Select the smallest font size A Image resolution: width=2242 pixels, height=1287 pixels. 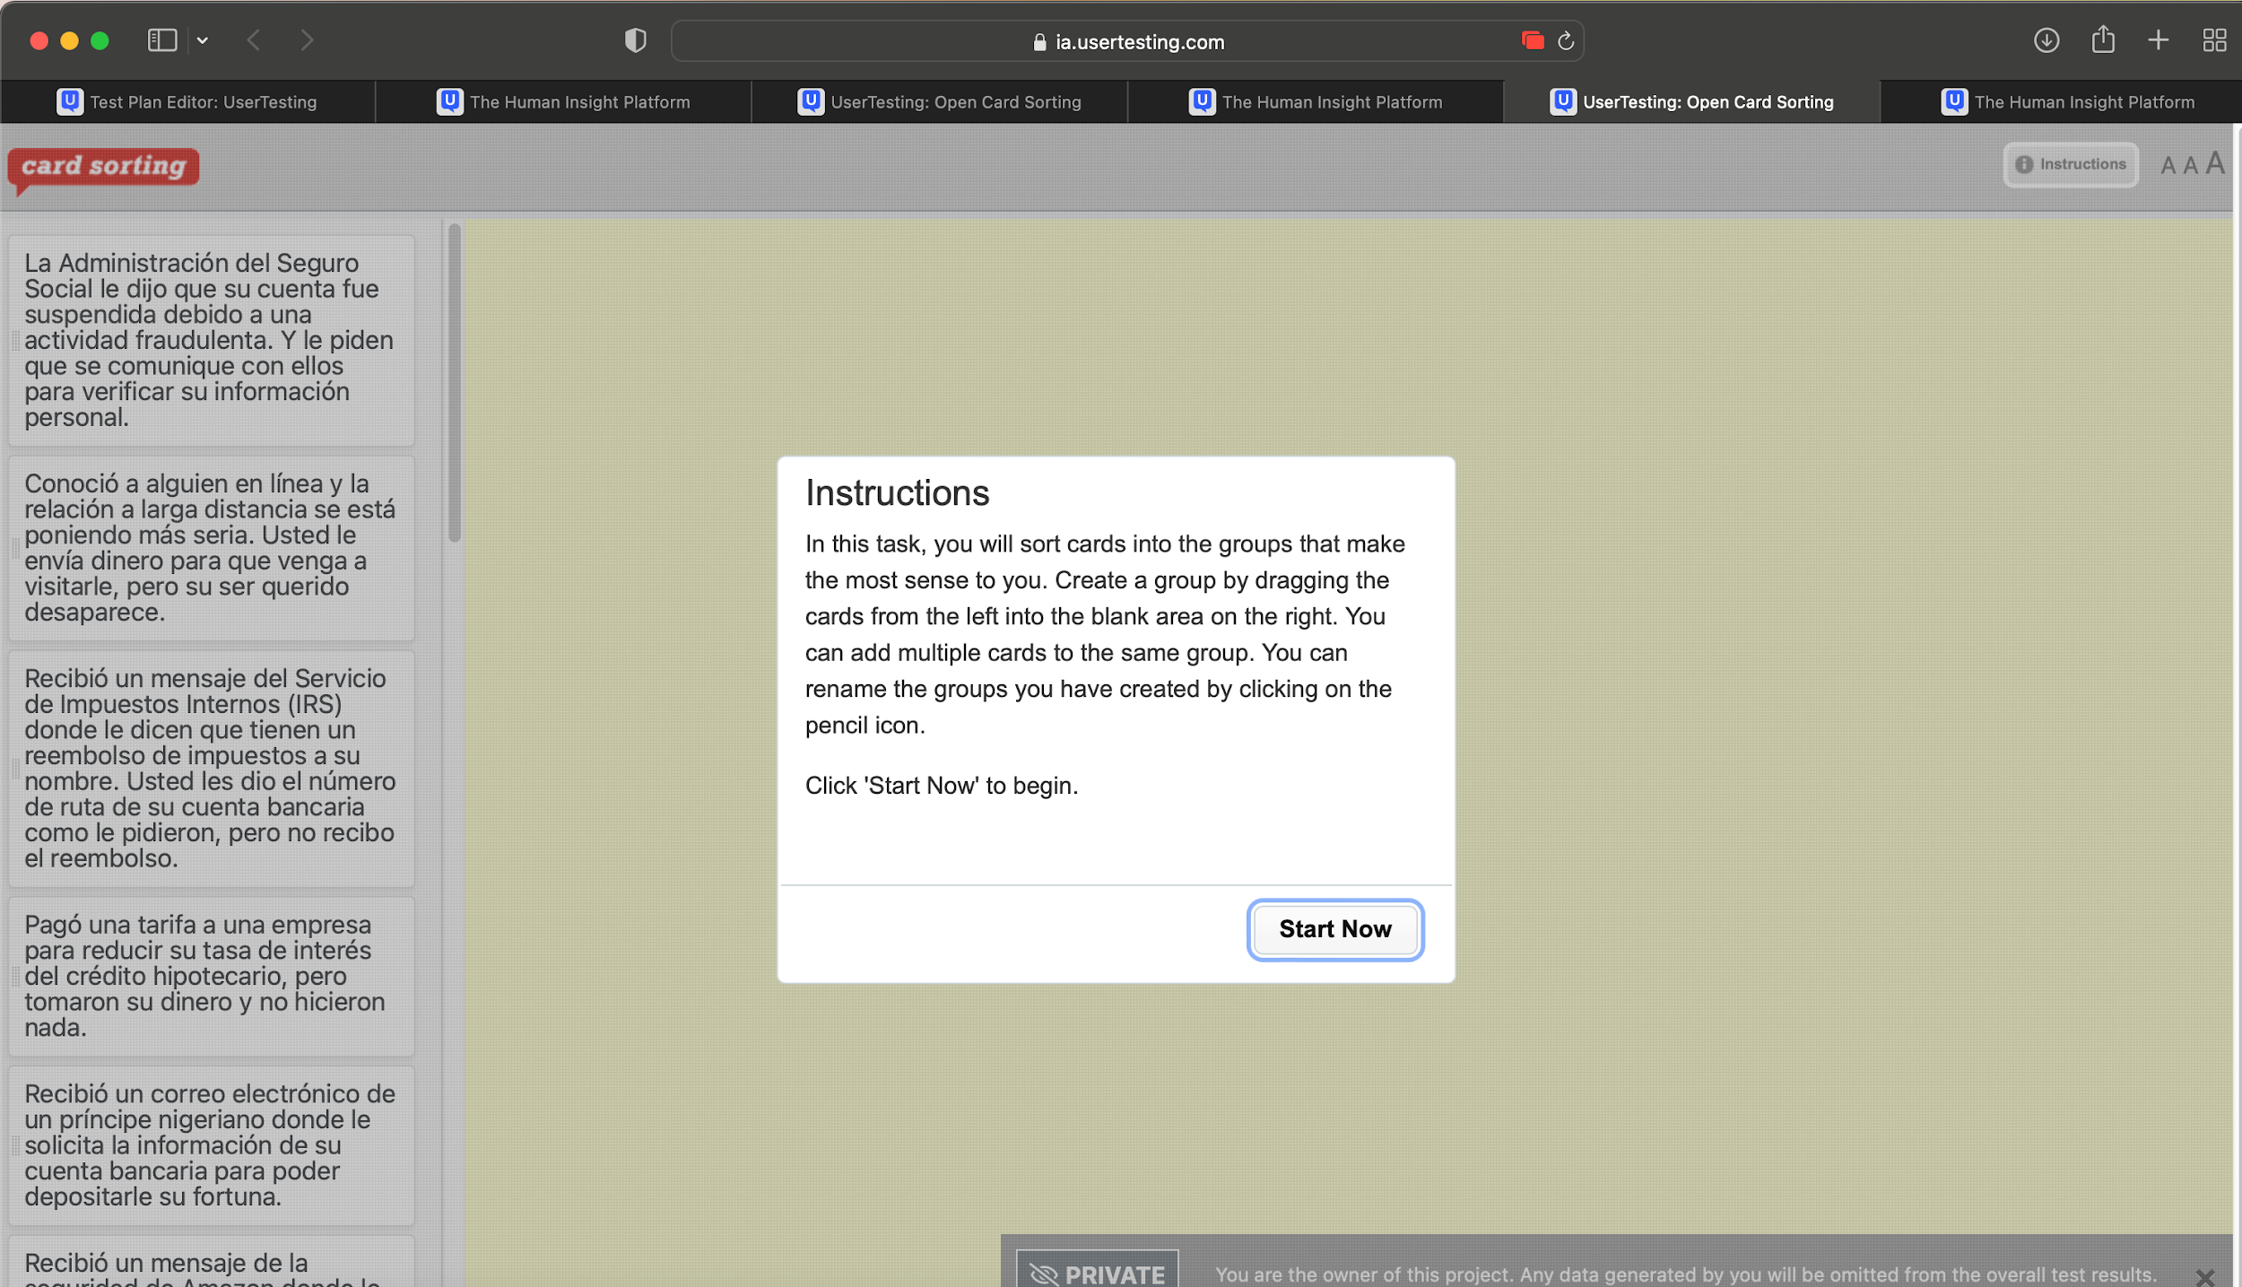[2168, 166]
